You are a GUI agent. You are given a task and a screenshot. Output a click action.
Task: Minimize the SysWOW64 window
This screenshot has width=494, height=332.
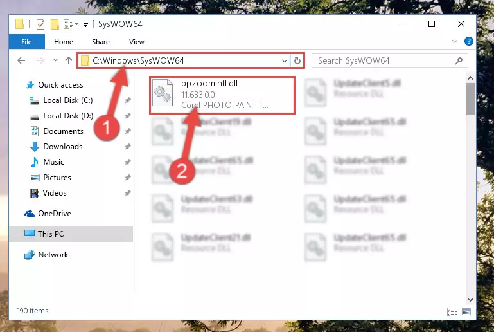(403, 24)
